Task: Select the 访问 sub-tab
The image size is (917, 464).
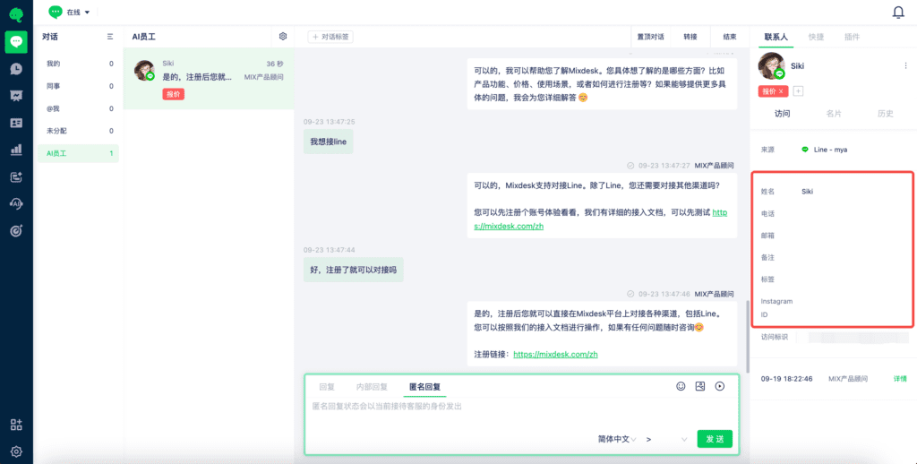Action: point(782,114)
